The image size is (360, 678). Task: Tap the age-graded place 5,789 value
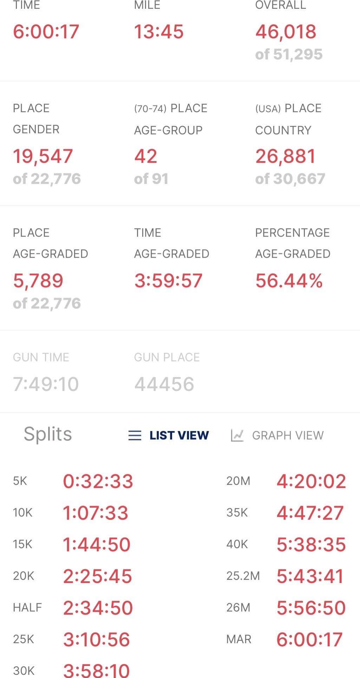(38, 281)
